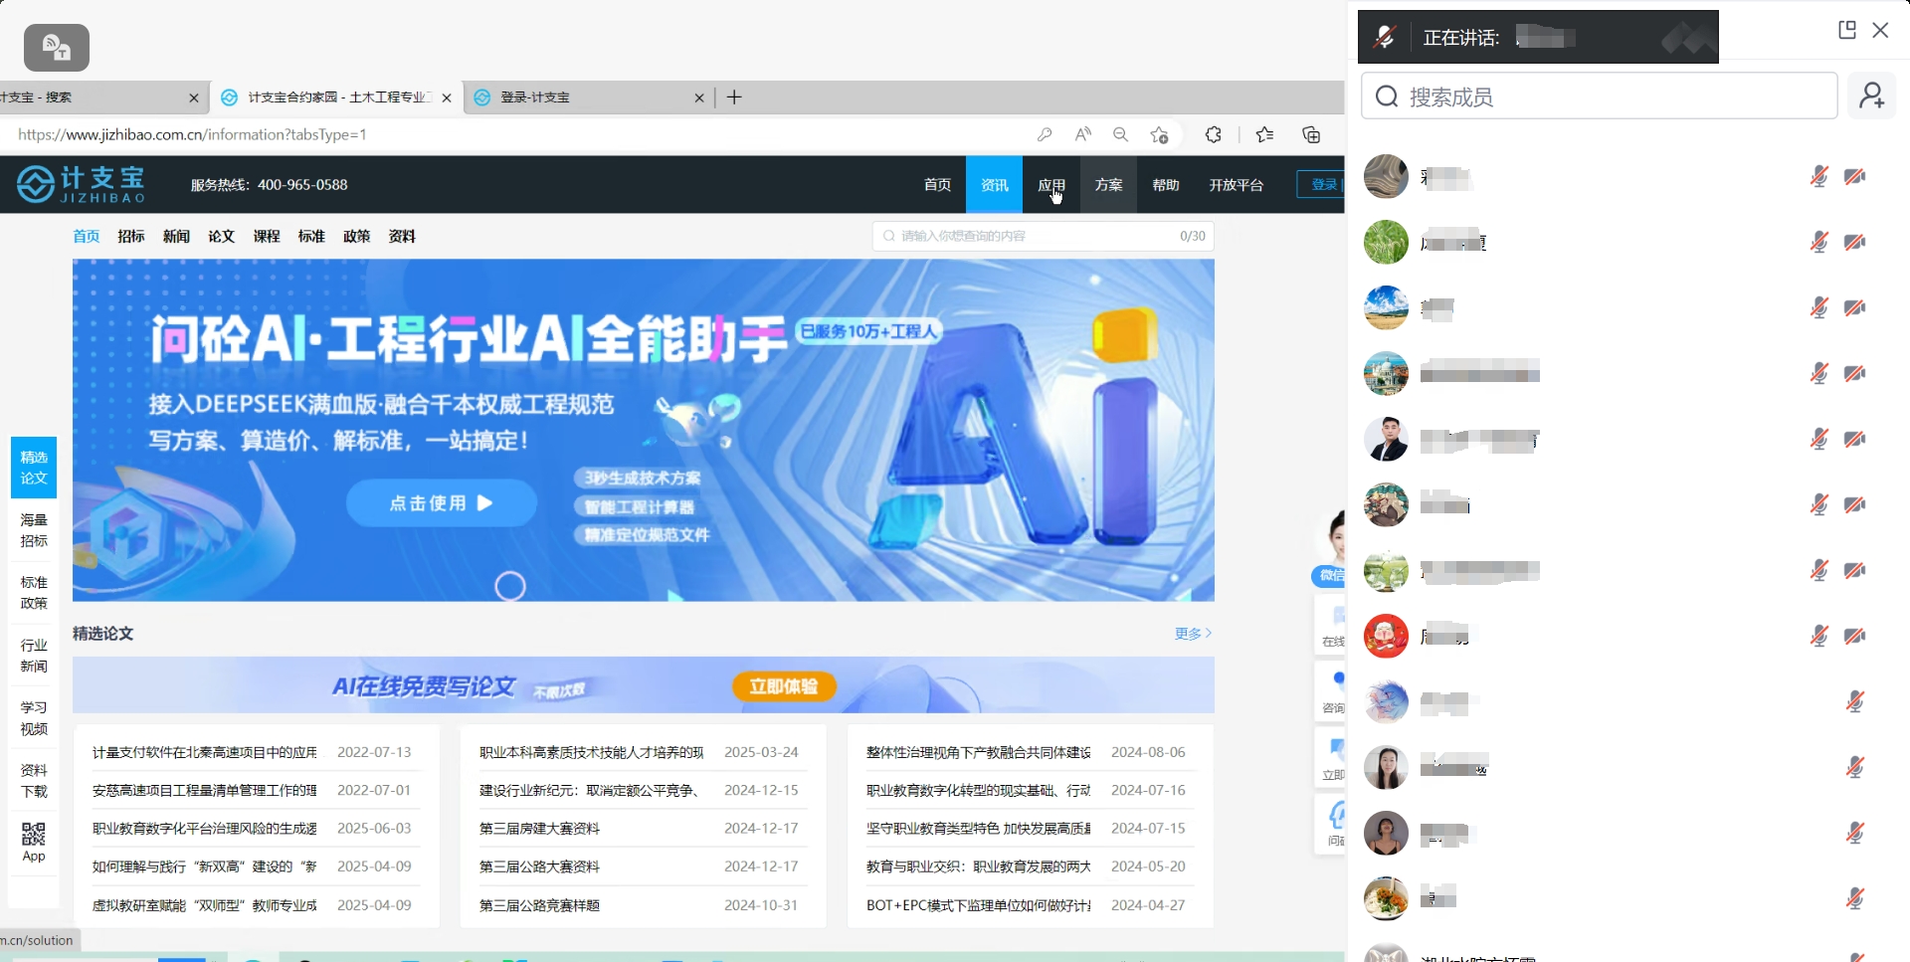
Task: Click the 请输入你想查询的内容 search field
Action: point(1043,236)
